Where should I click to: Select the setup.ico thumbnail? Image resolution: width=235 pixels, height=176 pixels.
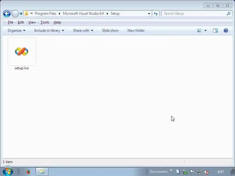22,52
